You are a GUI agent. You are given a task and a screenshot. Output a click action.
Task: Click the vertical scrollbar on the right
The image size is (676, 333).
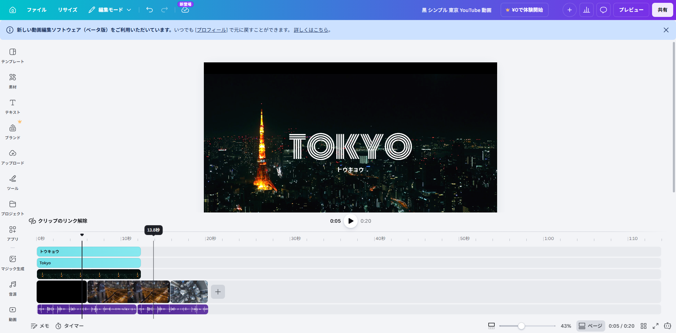click(674, 117)
